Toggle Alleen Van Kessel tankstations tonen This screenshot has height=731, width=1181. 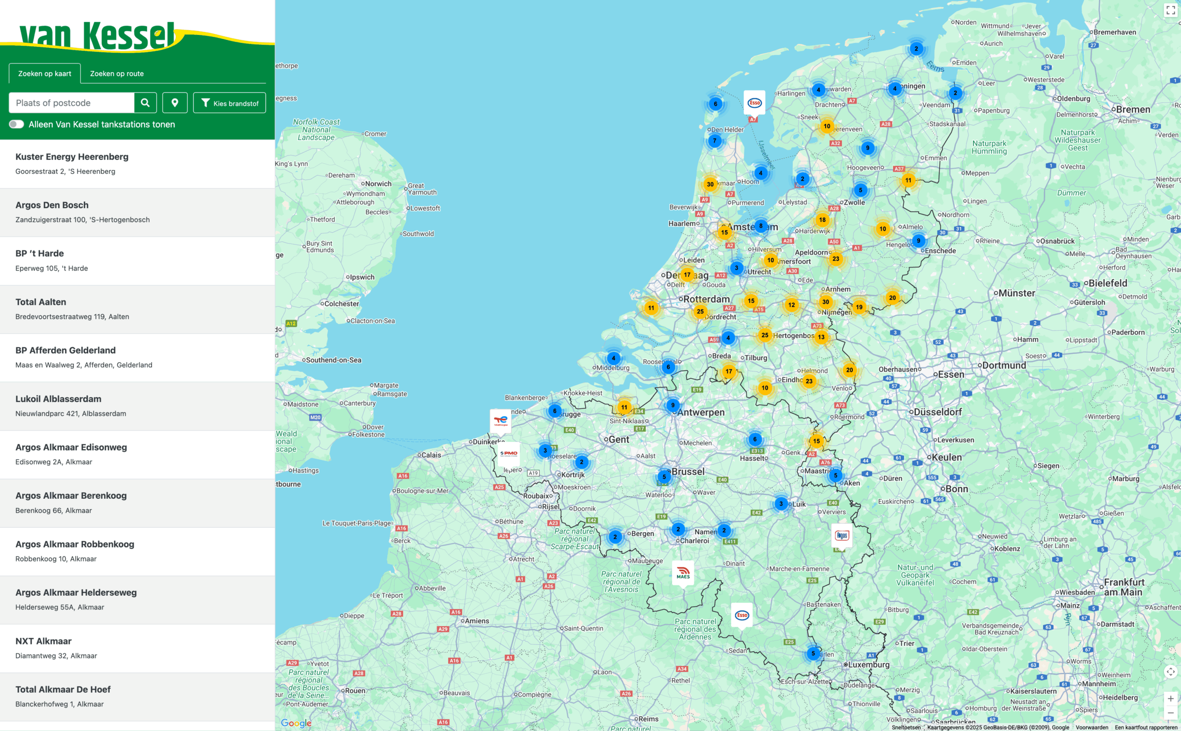(16, 124)
